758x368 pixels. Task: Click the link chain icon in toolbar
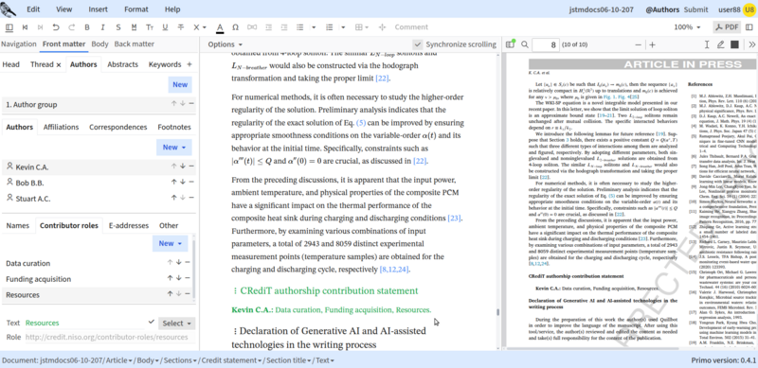click(252, 27)
